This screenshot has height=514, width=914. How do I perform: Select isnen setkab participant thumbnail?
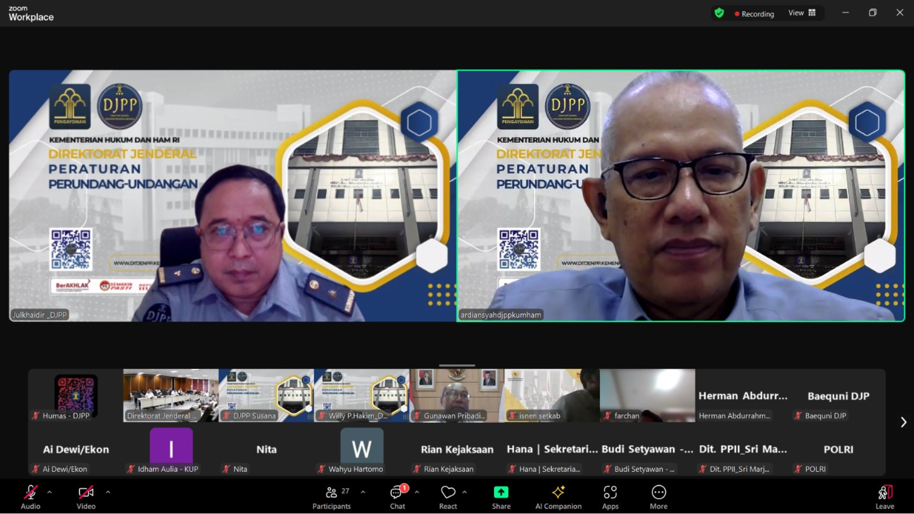pyautogui.click(x=552, y=395)
